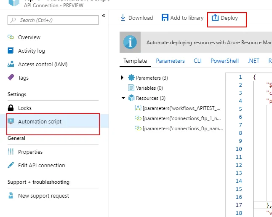The width and height of the screenshot is (272, 217).
Task: Select the connections_ftp_nam resource entry
Action: point(183,129)
